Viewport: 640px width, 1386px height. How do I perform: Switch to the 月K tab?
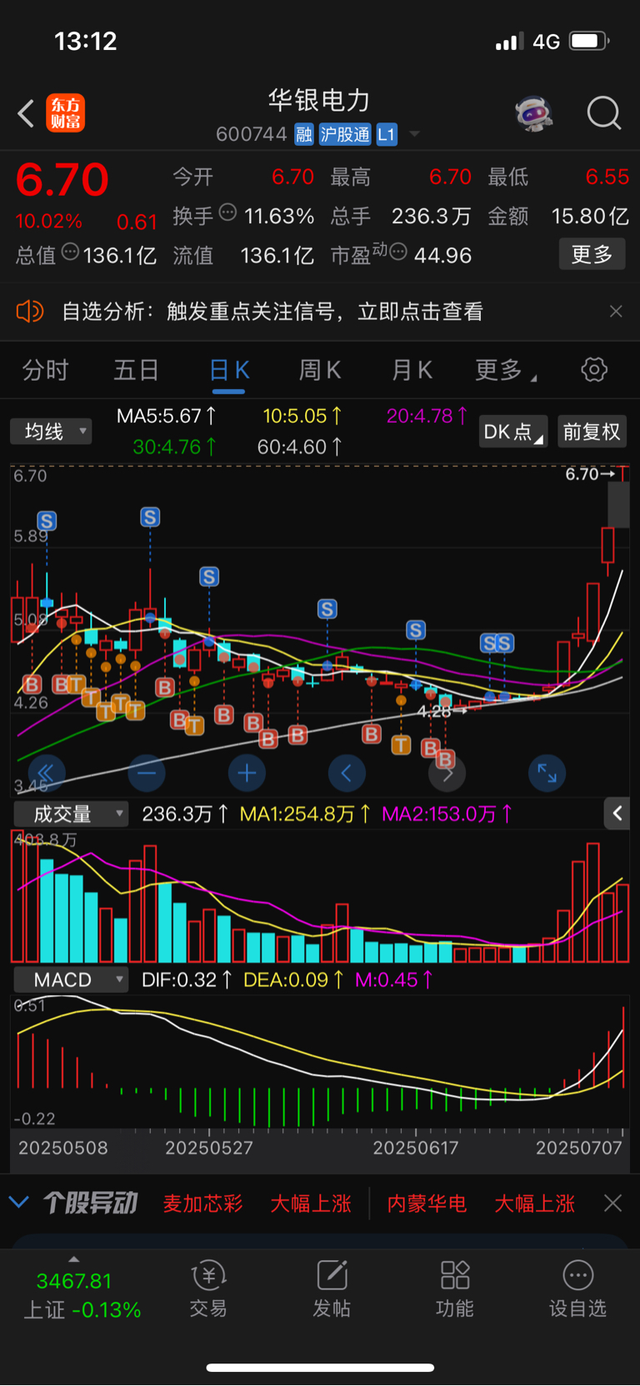(x=412, y=370)
